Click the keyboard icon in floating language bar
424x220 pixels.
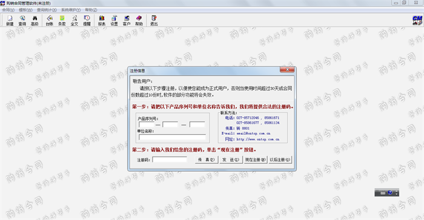pyautogui.click(x=383, y=193)
